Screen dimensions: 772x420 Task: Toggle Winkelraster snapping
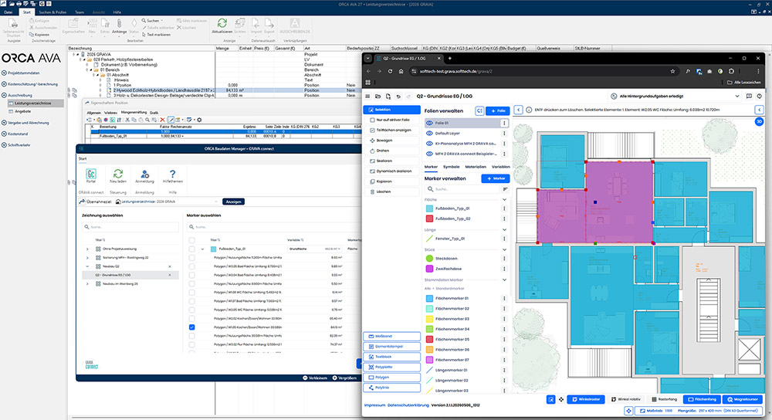click(x=586, y=399)
